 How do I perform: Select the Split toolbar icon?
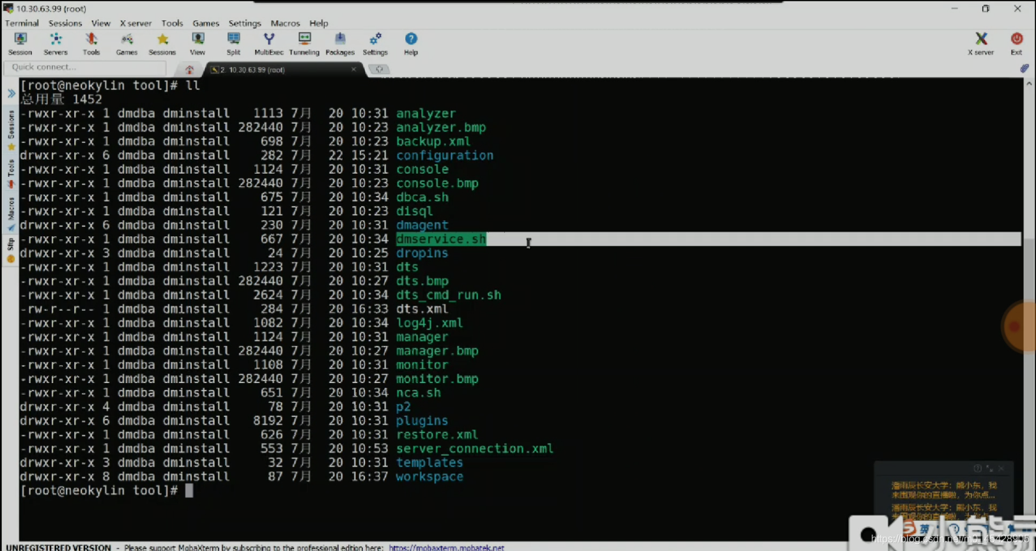click(x=233, y=44)
